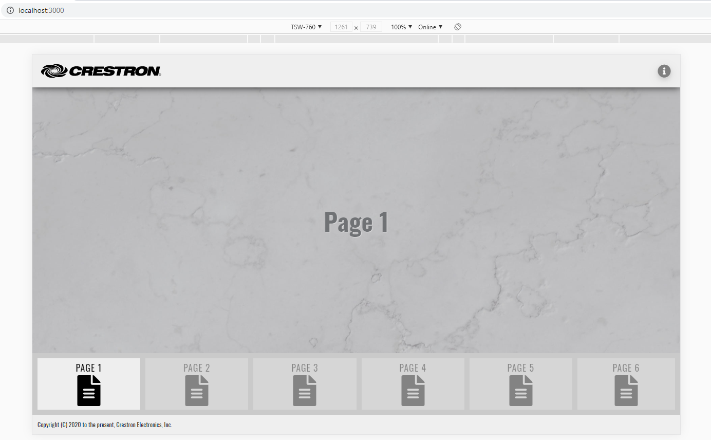711x440 pixels.
Task: Click the viewport height field showing 739
Action: (371, 27)
